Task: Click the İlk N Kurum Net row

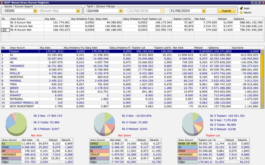Action: [x=132, y=30]
